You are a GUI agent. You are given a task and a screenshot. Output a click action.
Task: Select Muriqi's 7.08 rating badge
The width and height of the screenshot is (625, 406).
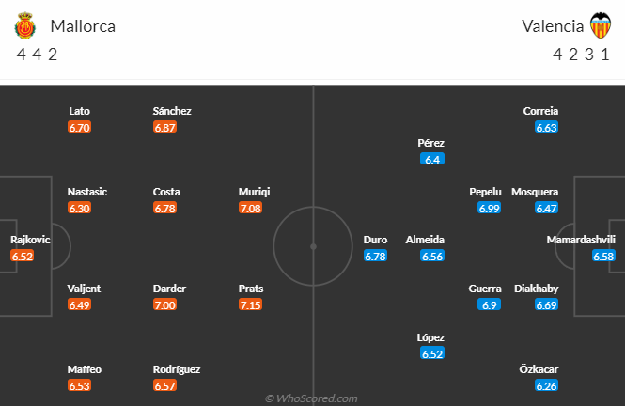point(250,208)
